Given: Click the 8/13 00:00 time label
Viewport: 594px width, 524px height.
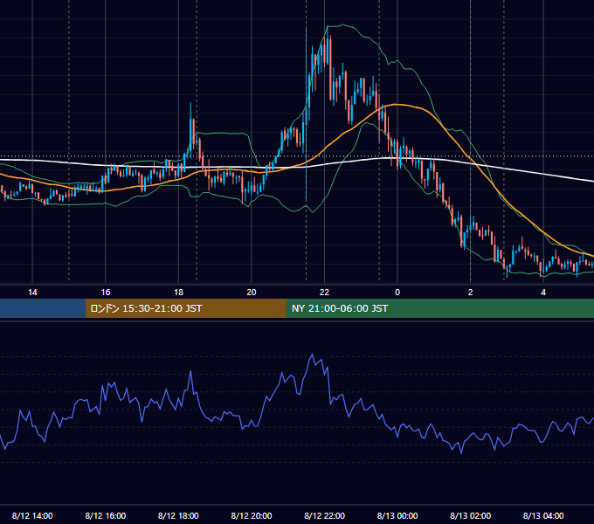Looking at the screenshot, I should click(397, 515).
